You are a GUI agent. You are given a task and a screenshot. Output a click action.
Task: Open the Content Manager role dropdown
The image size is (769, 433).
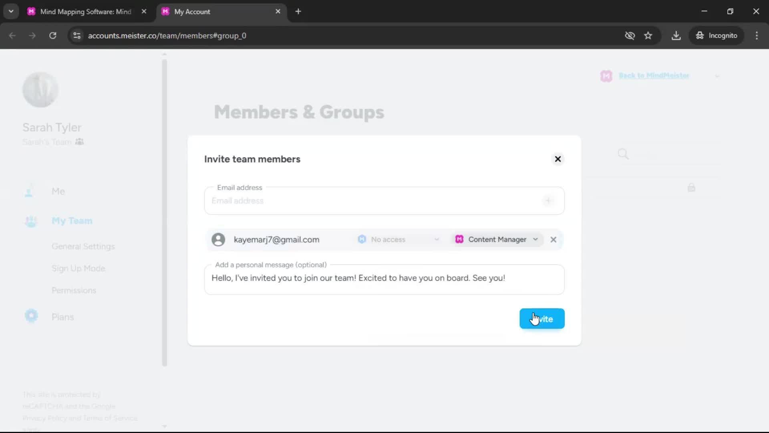(x=497, y=239)
